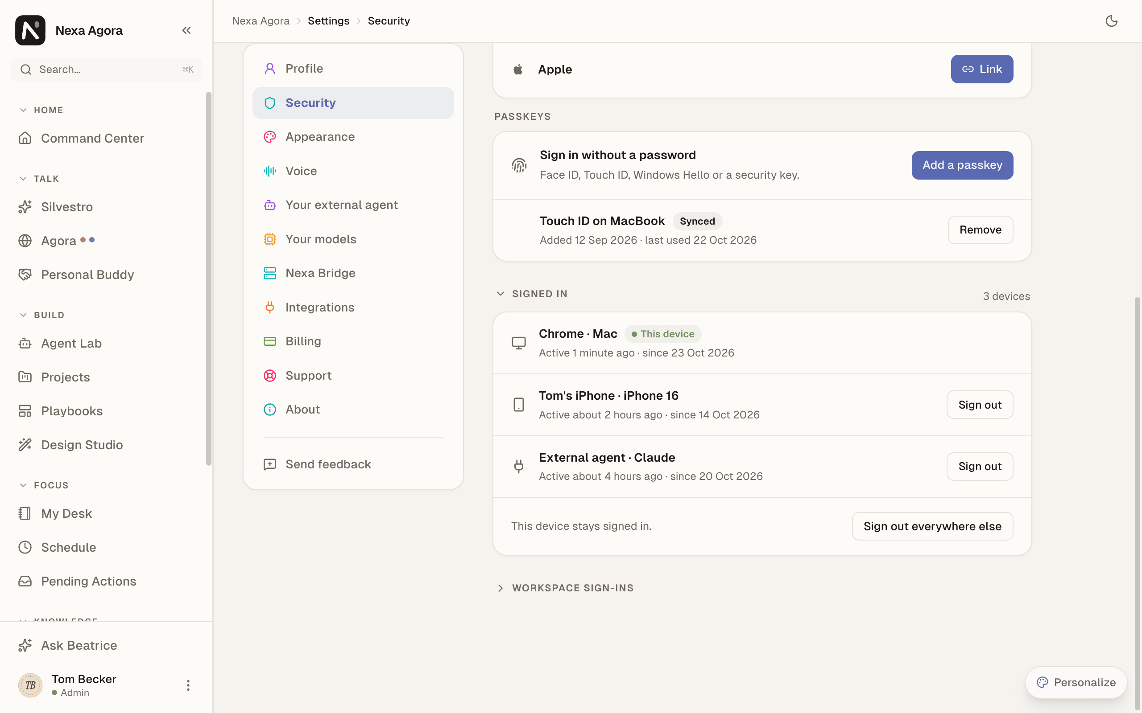1142x713 pixels.
Task: Open Agent Lab robot icon
Action: [25, 343]
